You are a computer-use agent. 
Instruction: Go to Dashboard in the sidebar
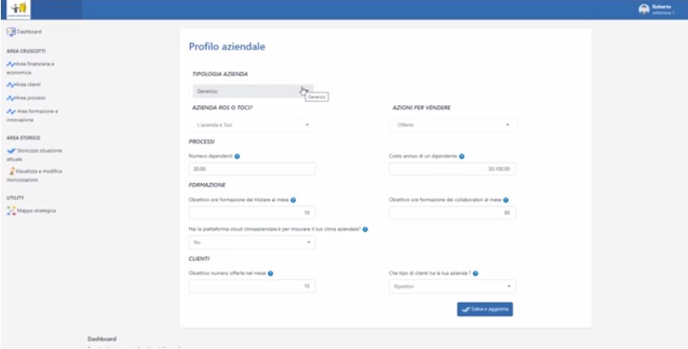pos(29,32)
